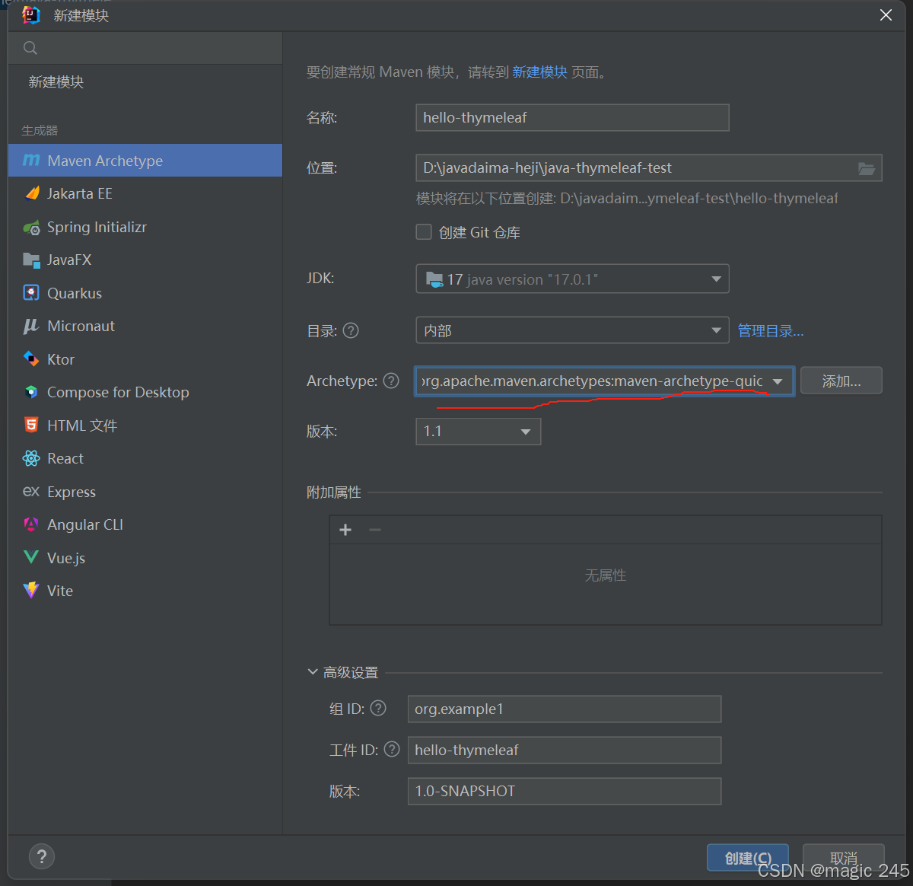Click the HTML5 file icon

31,425
